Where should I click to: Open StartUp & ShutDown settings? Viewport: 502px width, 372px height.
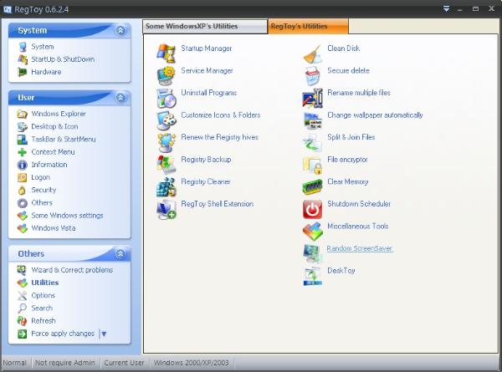tap(63, 59)
